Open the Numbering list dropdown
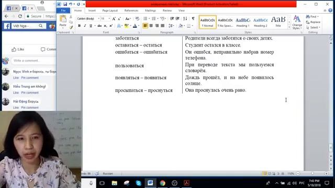The width and height of the screenshot is (335, 188). click(x=158, y=19)
